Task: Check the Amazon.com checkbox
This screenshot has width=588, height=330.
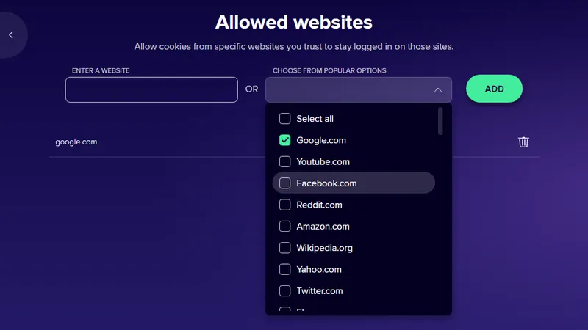Action: [285, 227]
